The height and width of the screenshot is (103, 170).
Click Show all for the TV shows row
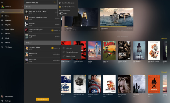(164, 39)
